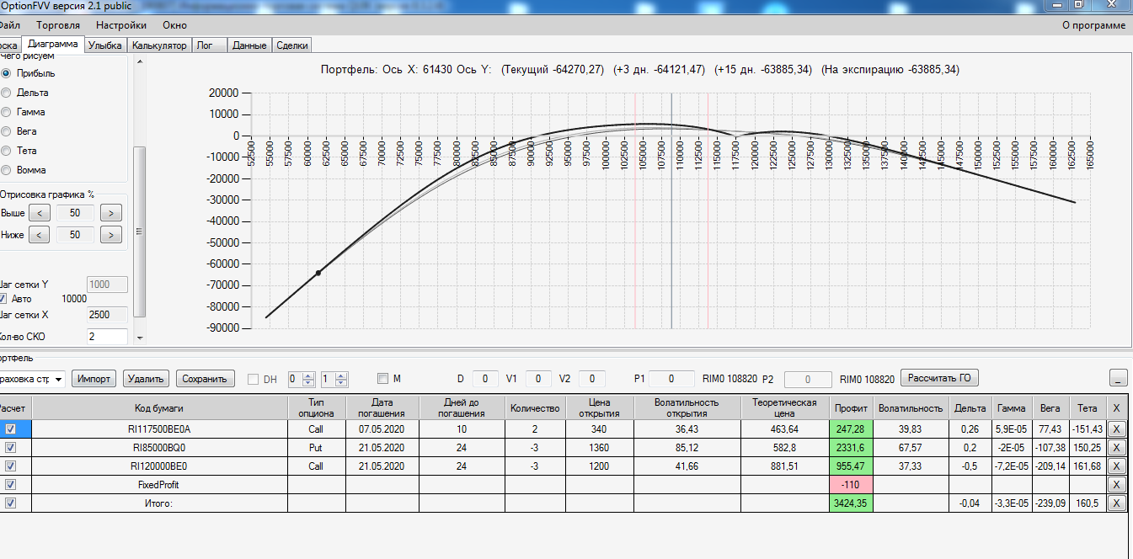Image resolution: width=1133 pixels, height=559 pixels.
Task: Uncheck the FixedProfit row checkbox
Action: [x=10, y=485]
